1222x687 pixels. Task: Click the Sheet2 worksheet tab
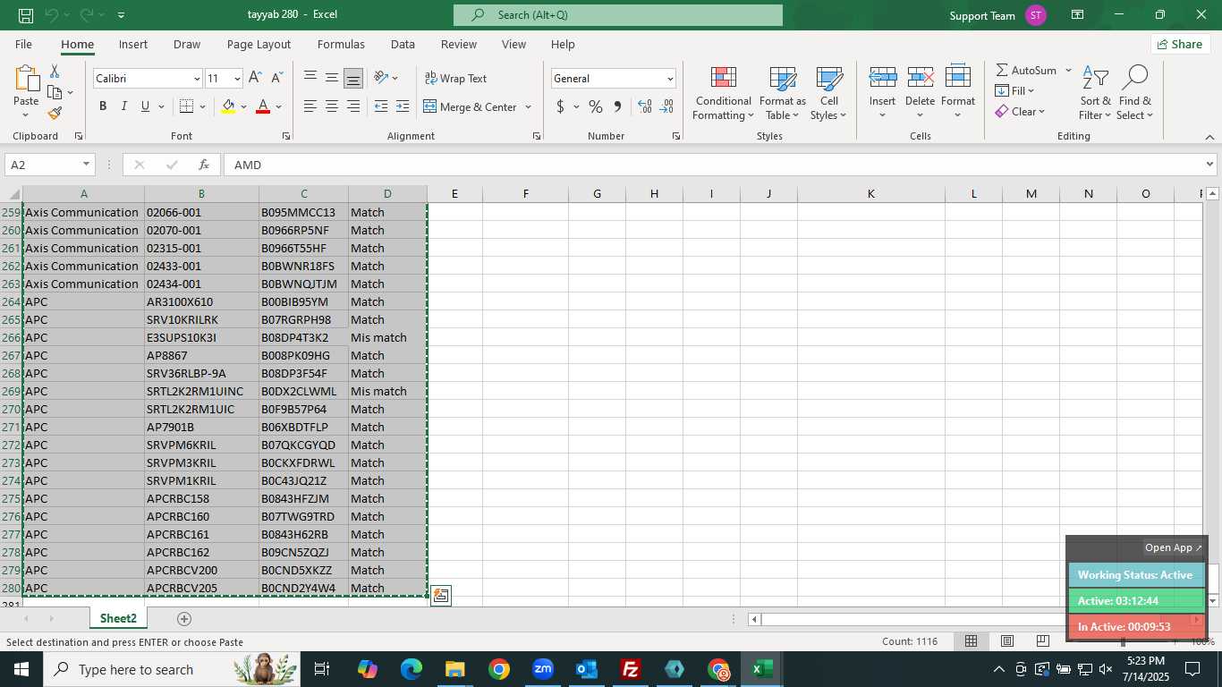point(118,618)
